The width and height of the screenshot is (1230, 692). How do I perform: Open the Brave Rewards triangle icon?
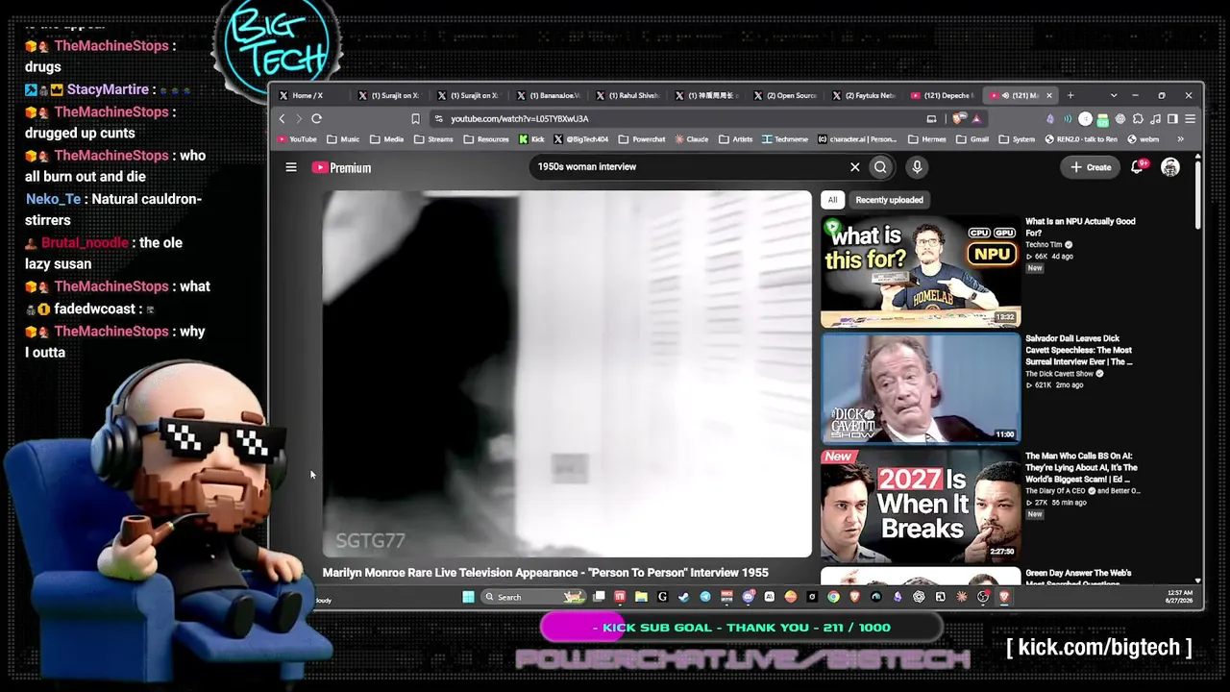coord(976,118)
